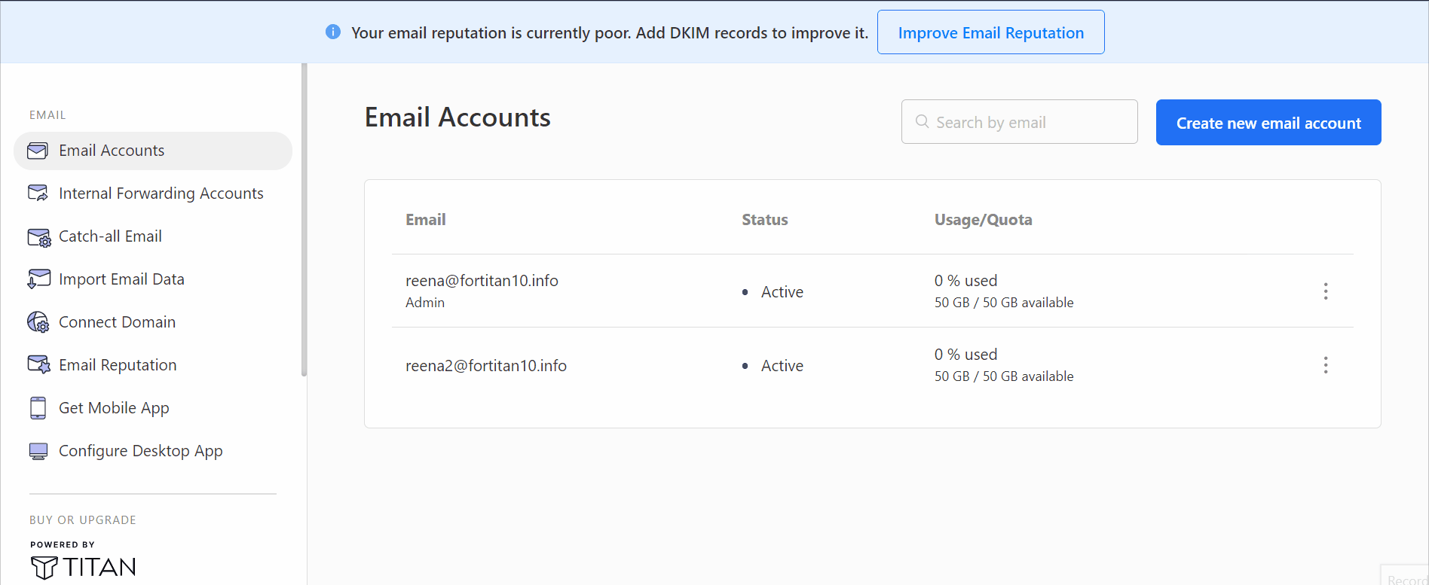The image size is (1429, 585).
Task: Click the Email Accounts page heading
Action: (x=457, y=117)
